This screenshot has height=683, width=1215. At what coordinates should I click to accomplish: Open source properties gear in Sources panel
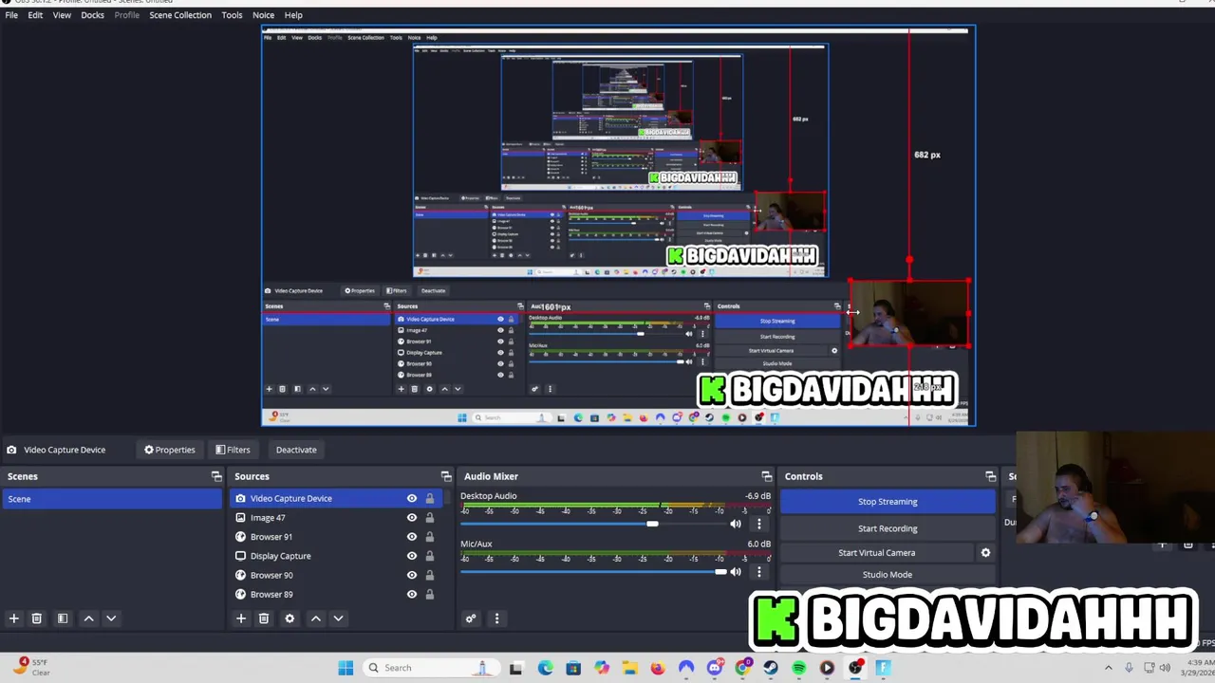[x=290, y=618]
